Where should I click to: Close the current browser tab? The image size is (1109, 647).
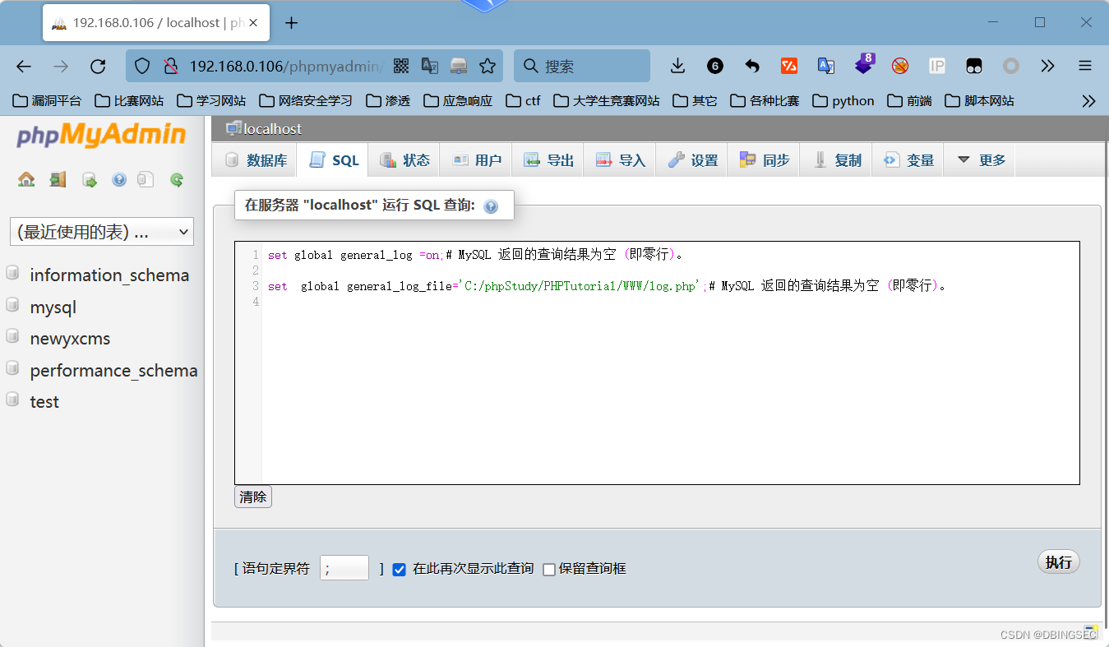click(x=254, y=22)
